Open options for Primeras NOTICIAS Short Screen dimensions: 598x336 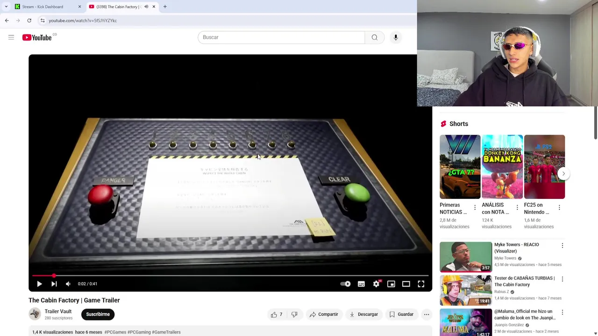point(475,207)
